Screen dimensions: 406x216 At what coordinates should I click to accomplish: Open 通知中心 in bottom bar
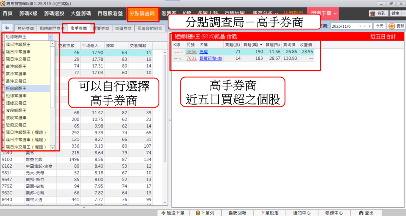pos(302,213)
